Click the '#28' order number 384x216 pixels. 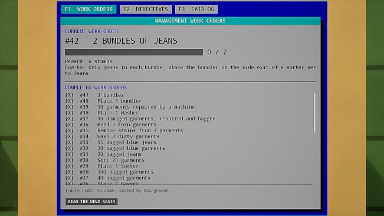pyautogui.click(x=84, y=172)
